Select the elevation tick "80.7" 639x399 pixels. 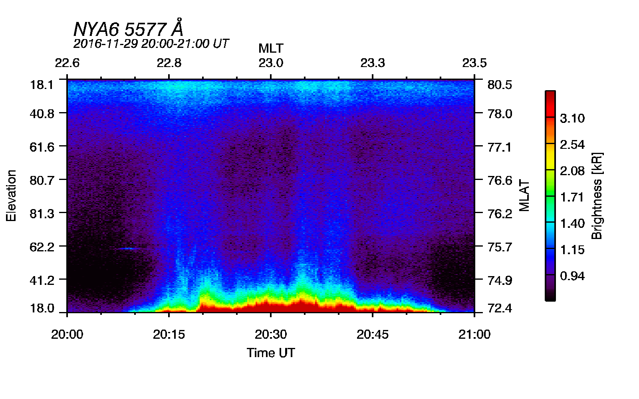42,180
